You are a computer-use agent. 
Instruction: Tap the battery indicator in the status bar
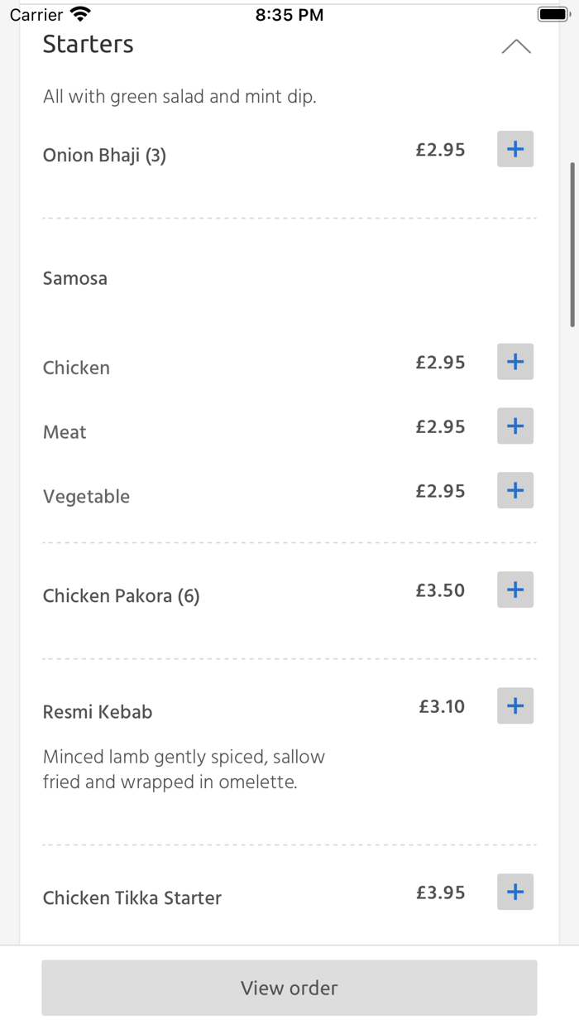pyautogui.click(x=551, y=13)
